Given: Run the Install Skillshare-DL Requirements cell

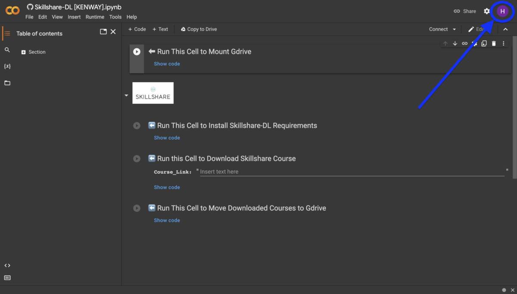Looking at the screenshot, I should click(137, 126).
